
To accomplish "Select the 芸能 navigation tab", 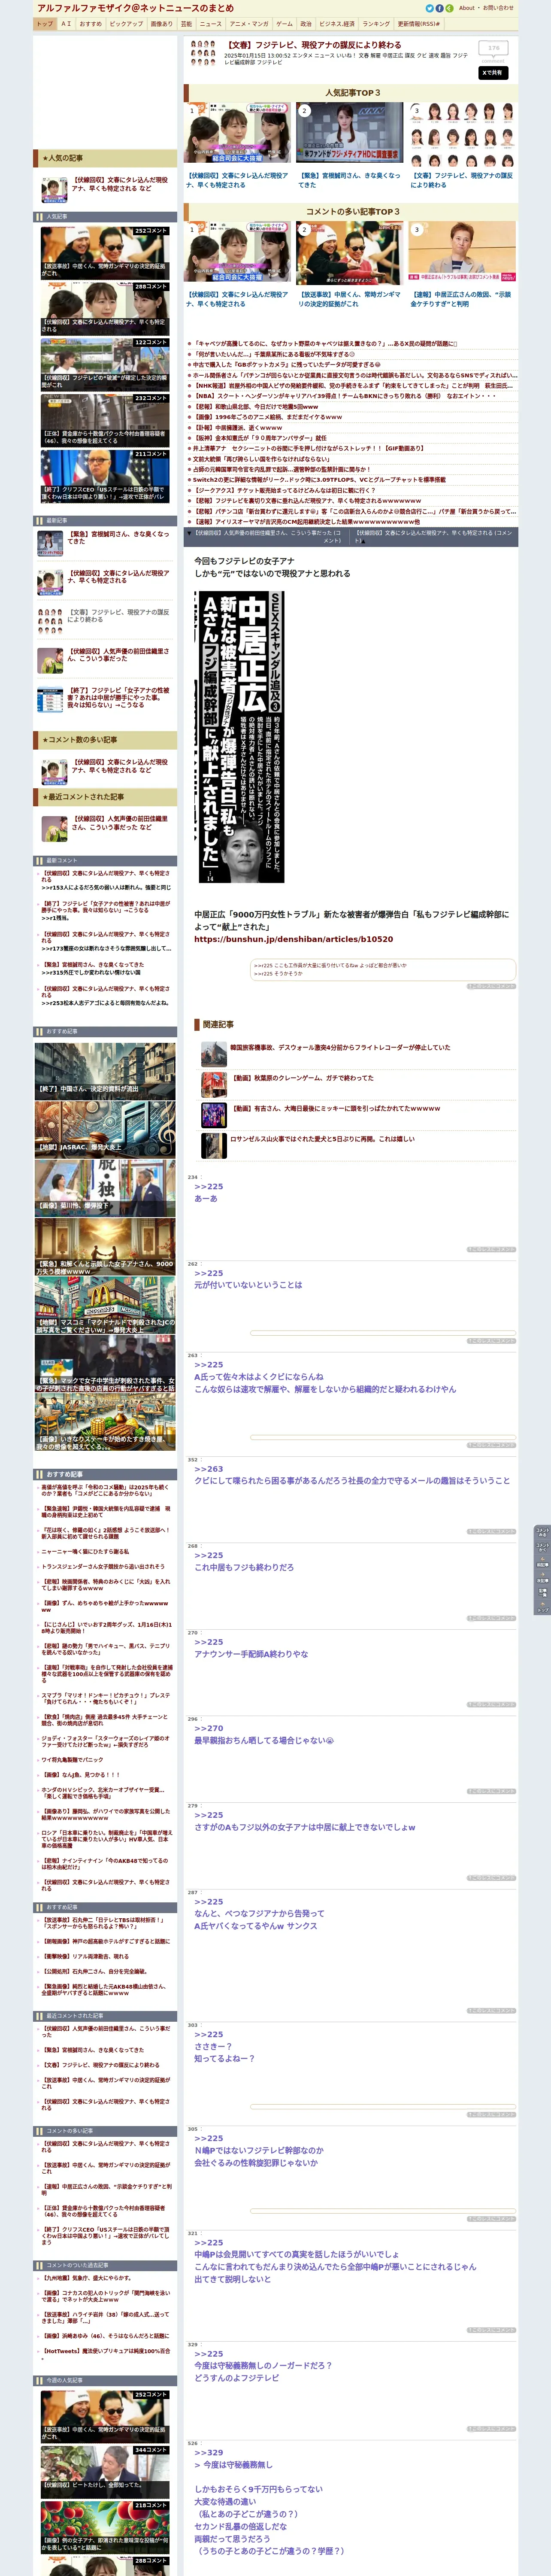I will (x=187, y=23).
